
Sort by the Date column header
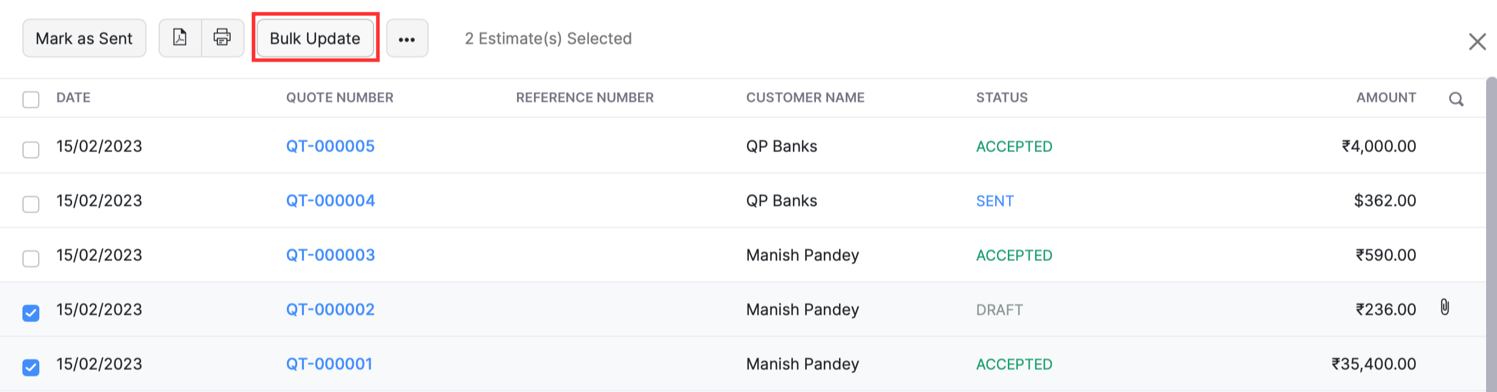[73, 97]
